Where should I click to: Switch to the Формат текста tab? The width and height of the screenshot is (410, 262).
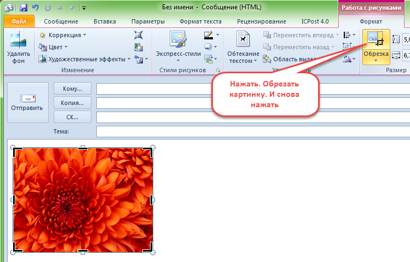click(200, 21)
